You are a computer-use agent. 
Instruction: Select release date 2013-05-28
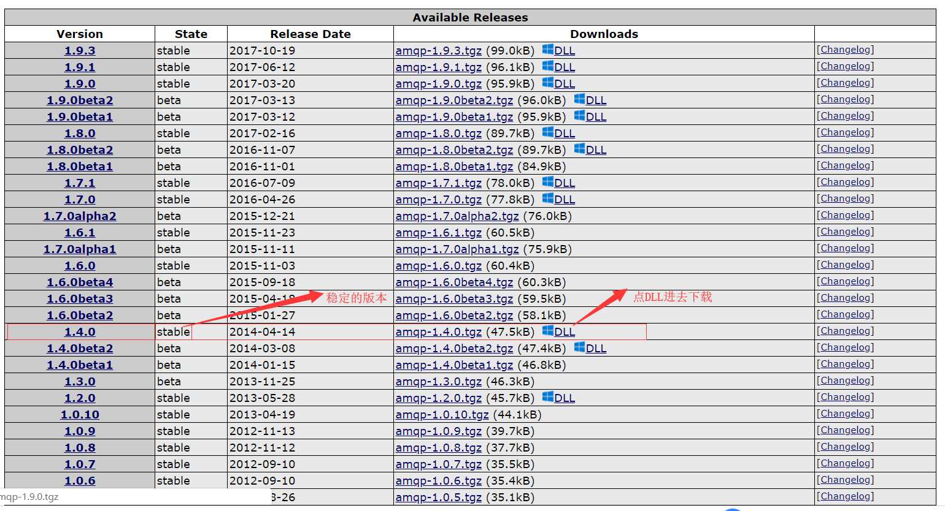[262, 398]
